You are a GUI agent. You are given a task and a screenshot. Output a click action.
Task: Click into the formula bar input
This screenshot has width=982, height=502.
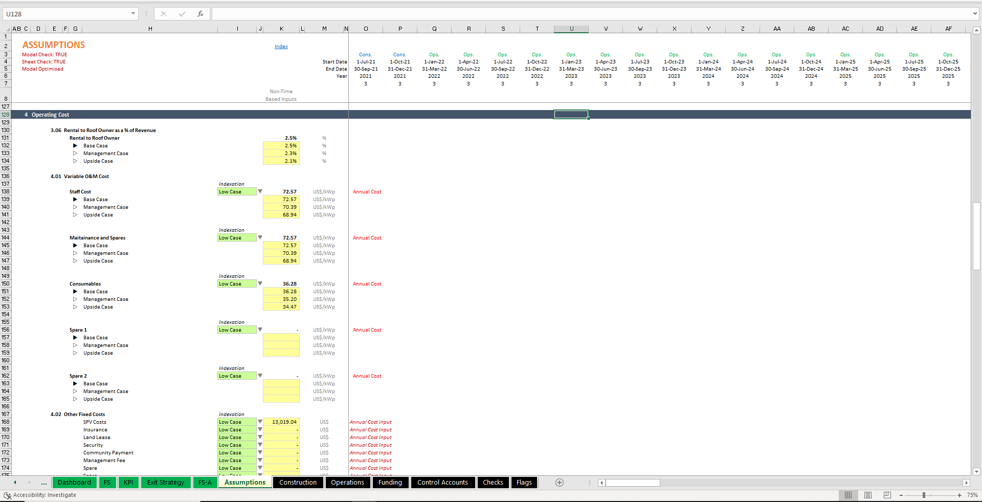pos(591,14)
